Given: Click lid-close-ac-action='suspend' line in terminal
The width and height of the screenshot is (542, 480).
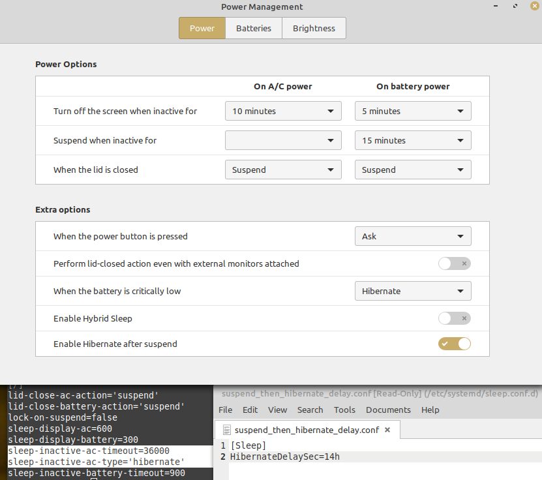Looking at the screenshot, I should pyautogui.click(x=83, y=395).
